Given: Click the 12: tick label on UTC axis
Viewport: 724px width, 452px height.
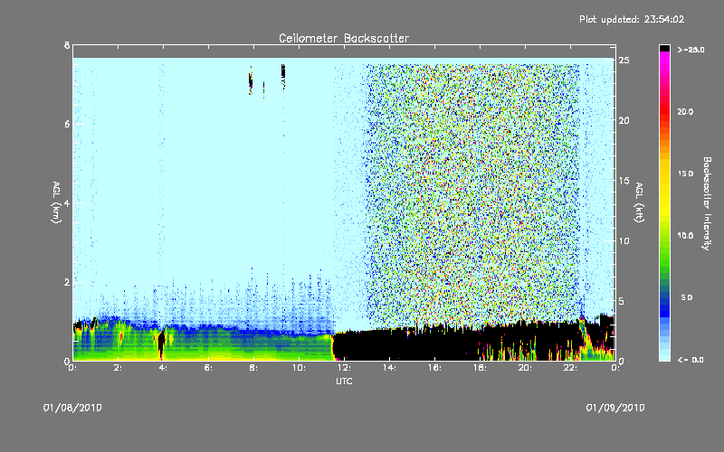Looking at the screenshot, I should point(344,368).
